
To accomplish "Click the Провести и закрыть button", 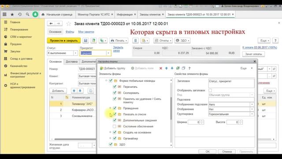I will (x=63, y=41).
